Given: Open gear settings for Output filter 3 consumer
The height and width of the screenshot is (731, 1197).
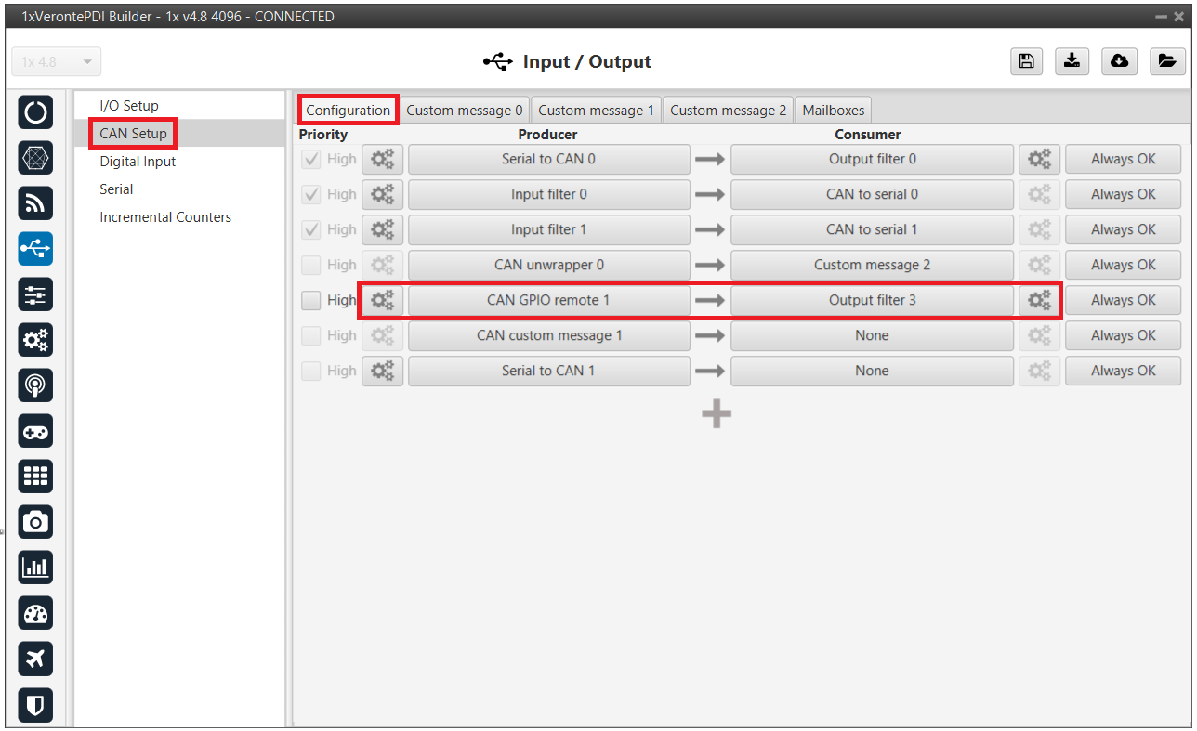Looking at the screenshot, I should tap(1039, 300).
